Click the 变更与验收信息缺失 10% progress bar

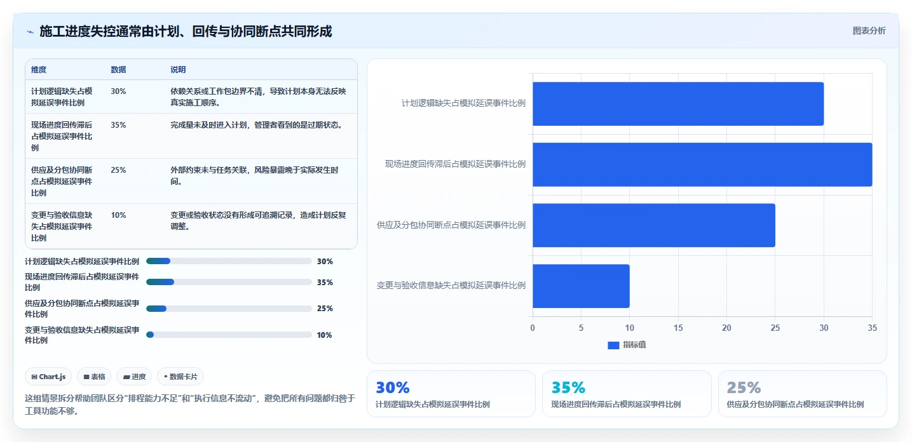(x=229, y=335)
